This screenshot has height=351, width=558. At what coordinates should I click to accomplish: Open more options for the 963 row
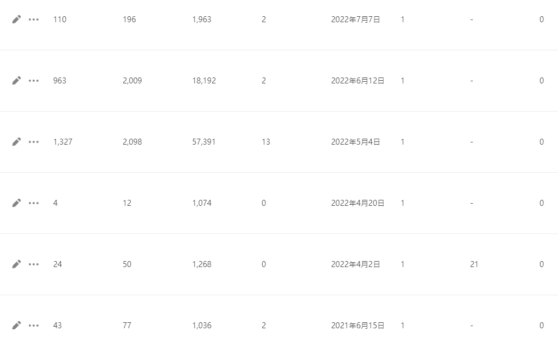pyautogui.click(x=34, y=81)
